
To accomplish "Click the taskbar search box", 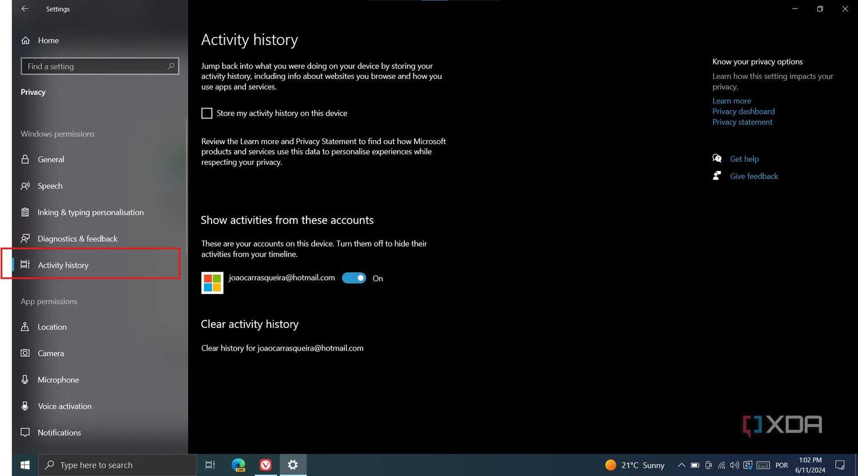I will click(x=117, y=465).
